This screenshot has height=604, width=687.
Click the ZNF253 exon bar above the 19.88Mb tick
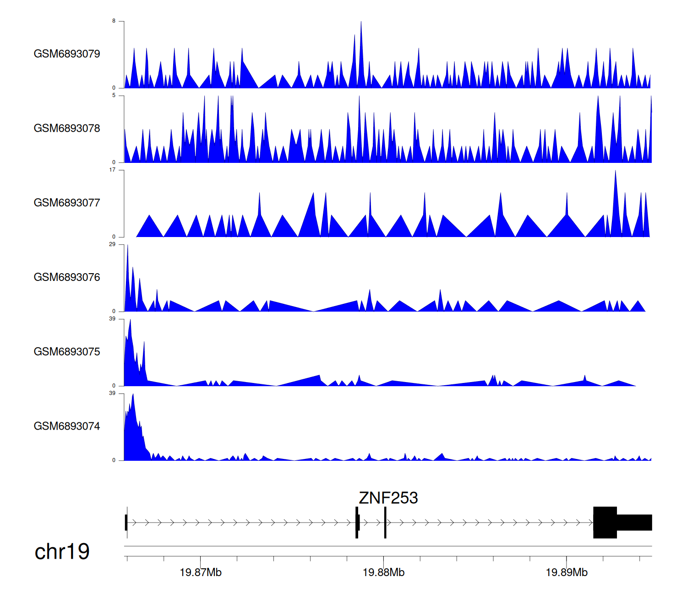[x=385, y=523]
